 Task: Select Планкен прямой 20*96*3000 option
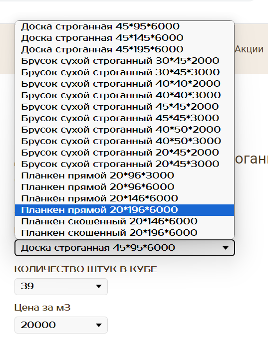[x=125, y=175]
